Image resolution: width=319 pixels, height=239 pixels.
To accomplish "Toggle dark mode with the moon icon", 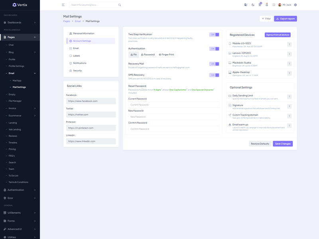I will click(x=253, y=5).
